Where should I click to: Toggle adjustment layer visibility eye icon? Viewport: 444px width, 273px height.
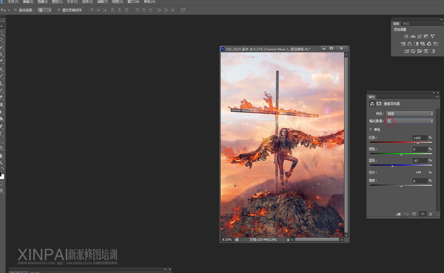click(423, 214)
